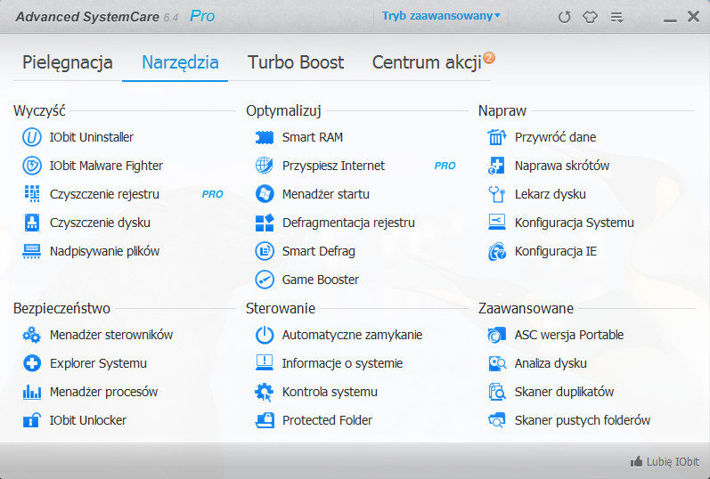Click the Menadżer procesów label

(103, 392)
